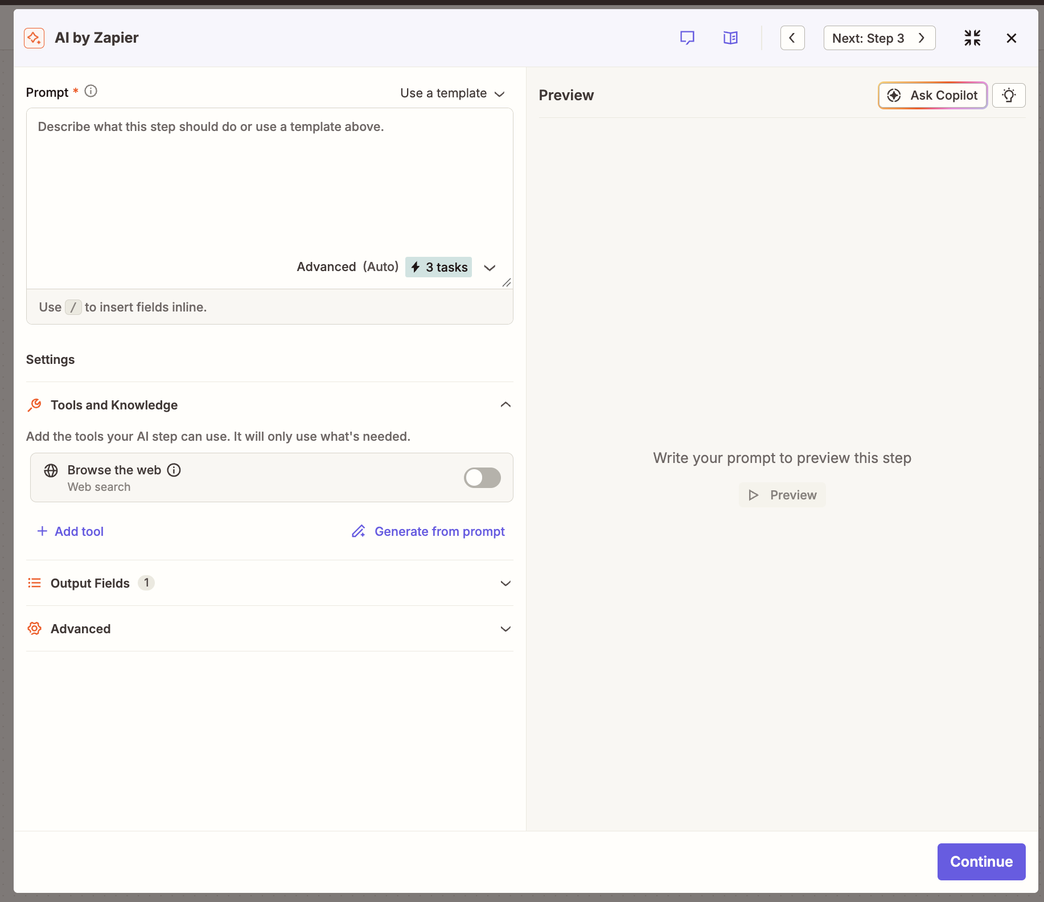Click the Prompt info icon
The width and height of the screenshot is (1044, 902).
tap(91, 91)
